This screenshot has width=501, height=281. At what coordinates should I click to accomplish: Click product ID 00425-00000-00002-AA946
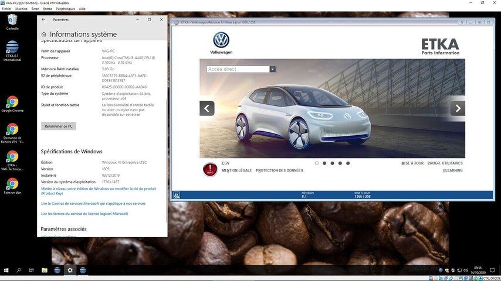(124, 87)
